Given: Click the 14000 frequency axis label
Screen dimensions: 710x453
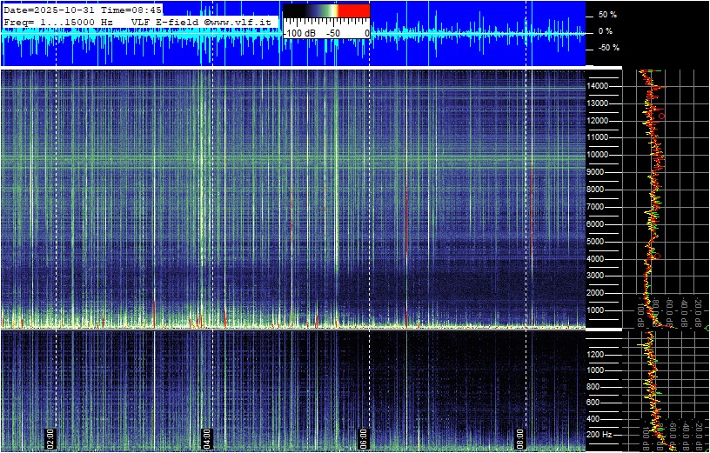Looking at the screenshot, I should pyautogui.click(x=597, y=86).
